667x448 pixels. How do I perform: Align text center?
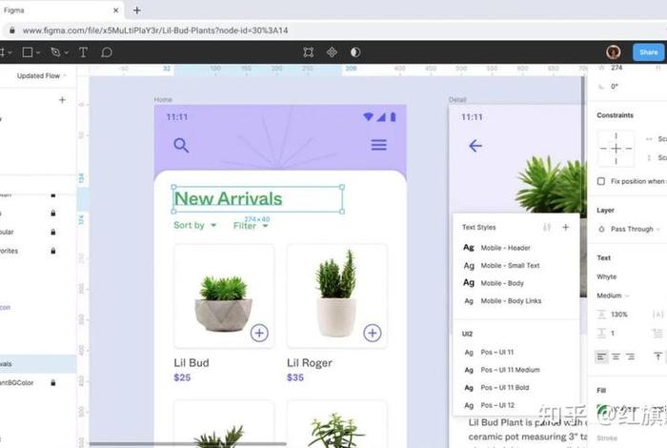click(616, 356)
